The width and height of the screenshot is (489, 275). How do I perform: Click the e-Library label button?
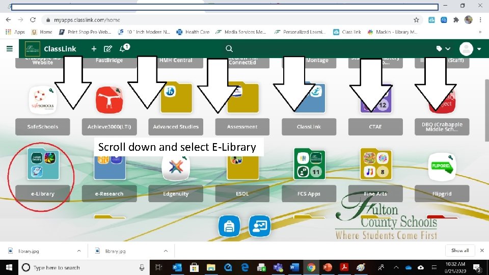[x=43, y=194]
